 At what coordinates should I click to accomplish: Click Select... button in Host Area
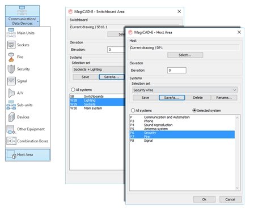click(x=185, y=55)
